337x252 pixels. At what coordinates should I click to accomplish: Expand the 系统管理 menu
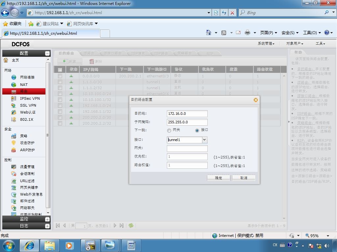click(266, 44)
